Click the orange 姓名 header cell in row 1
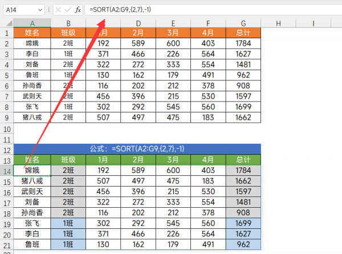The image size is (342, 254). [32, 33]
